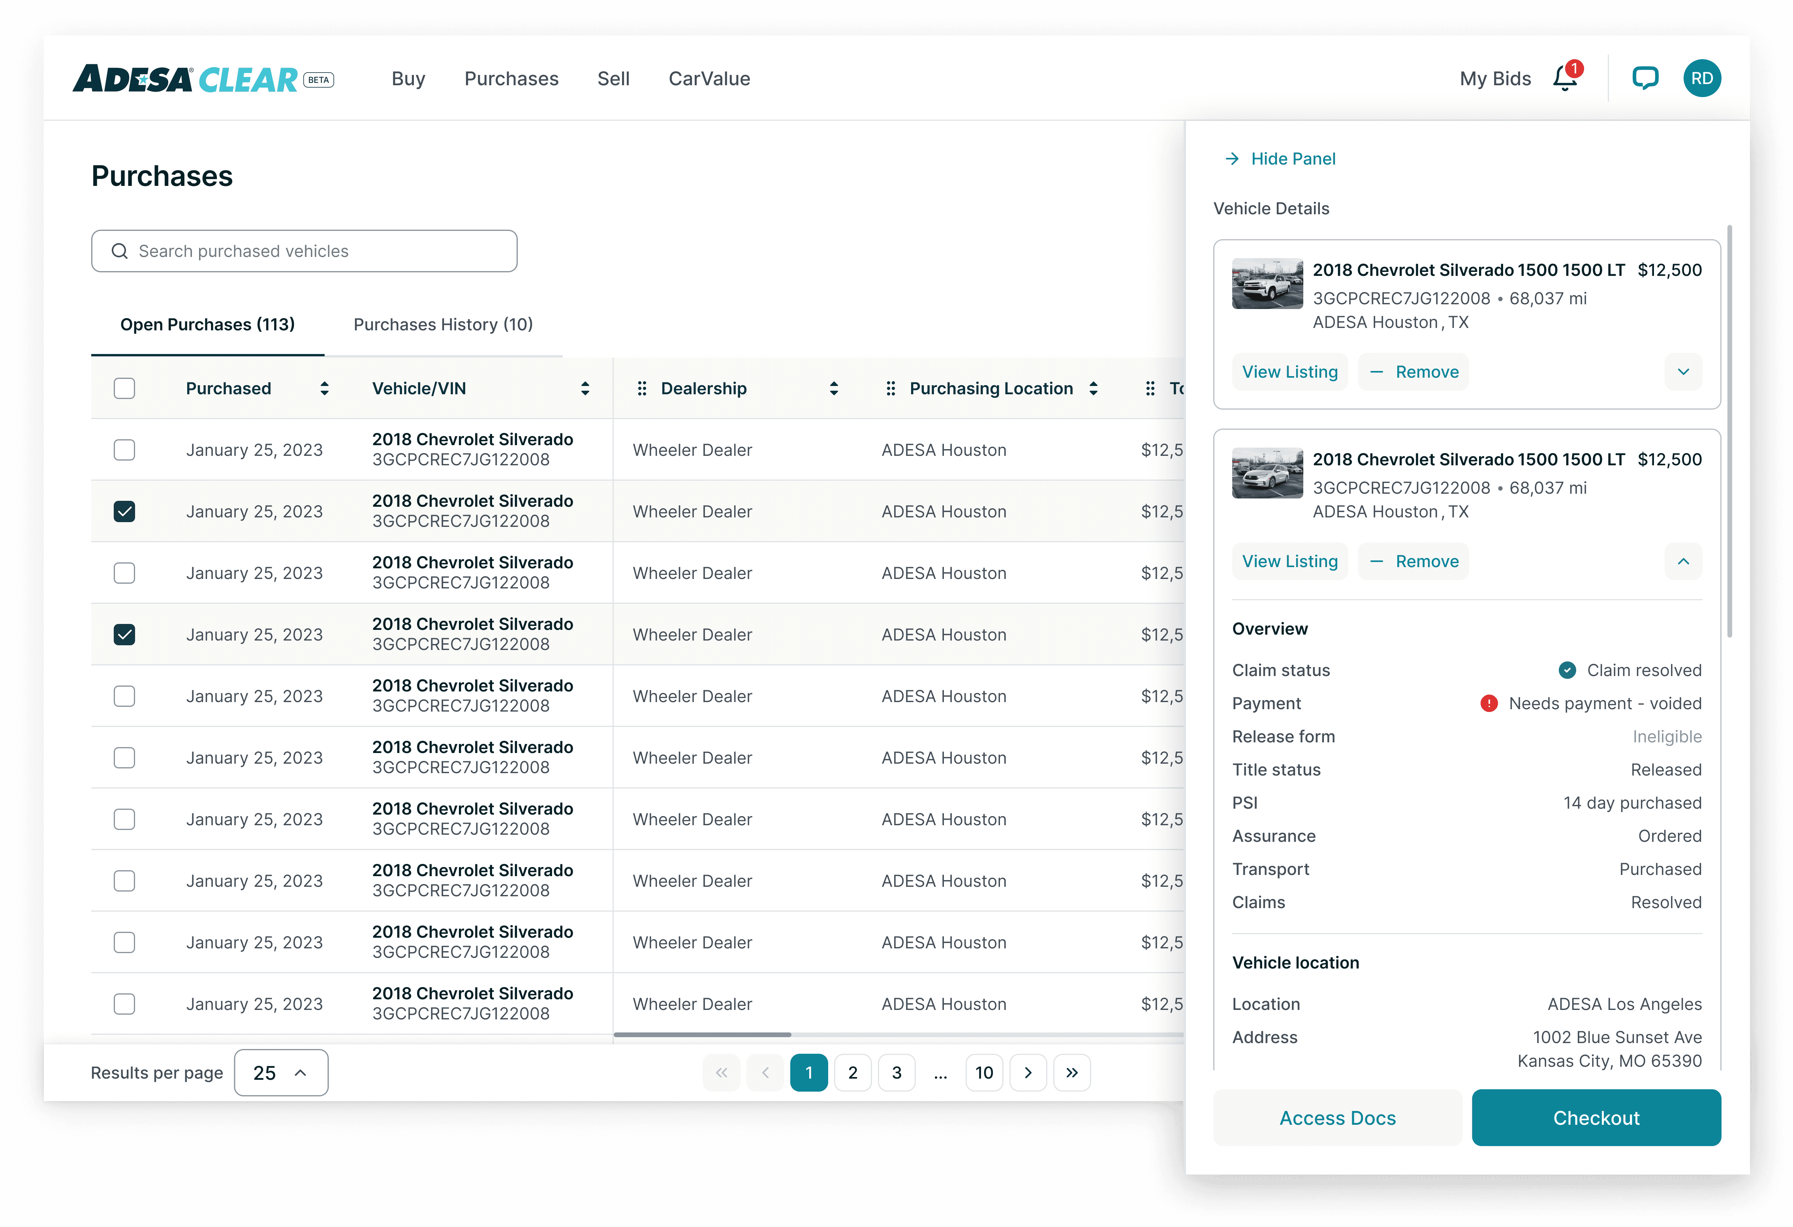Click the Access Docs button

click(x=1337, y=1118)
